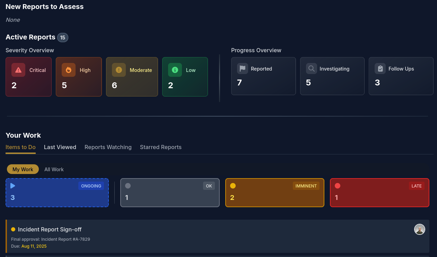Switch to the Reports Watching tab
The image size is (437, 257).
108,147
